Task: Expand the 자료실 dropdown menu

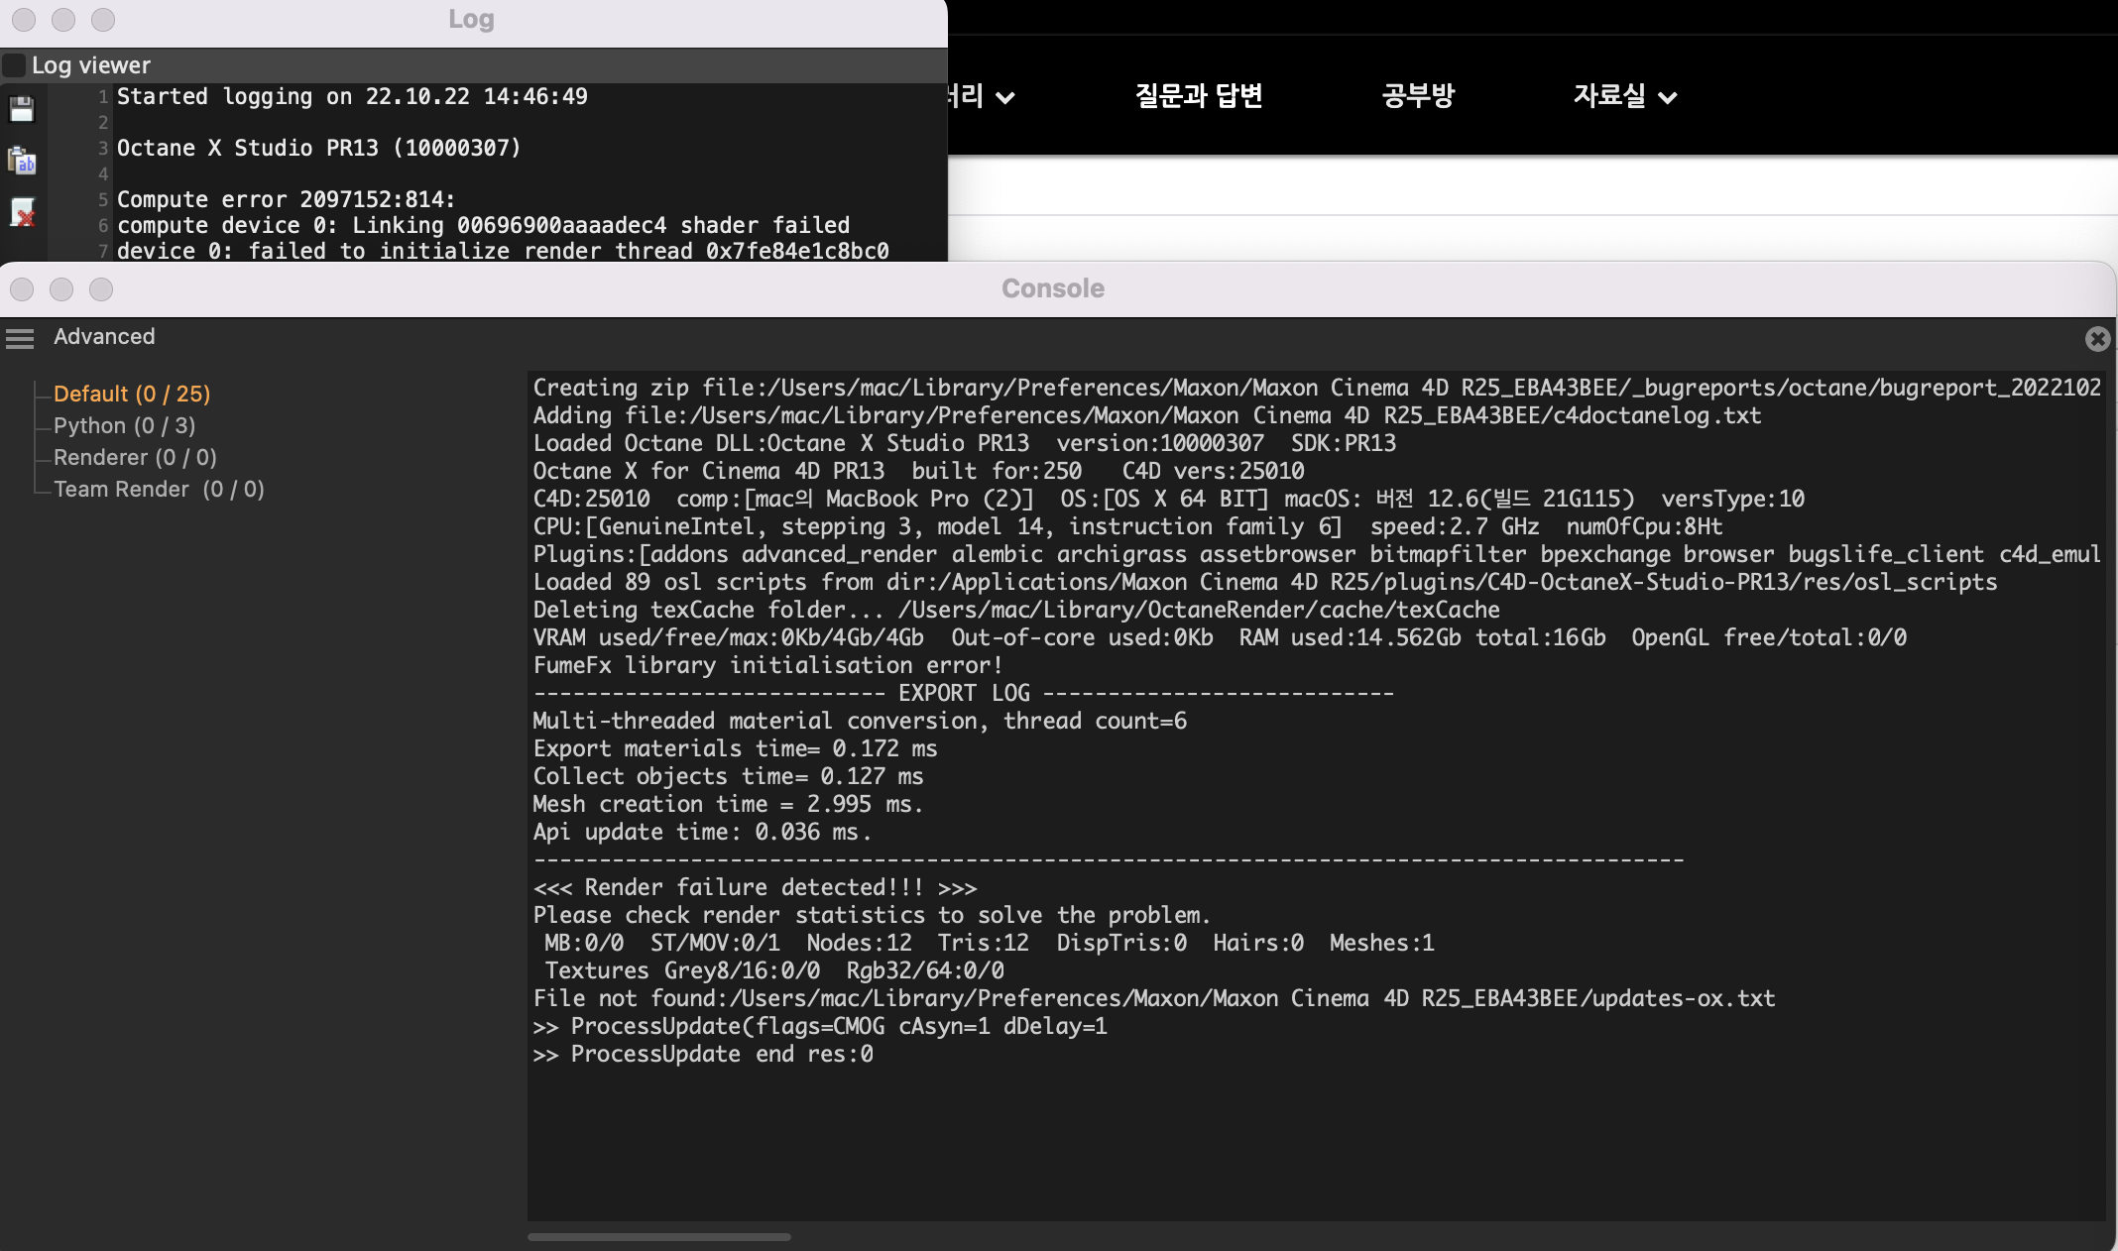Action: tap(1625, 96)
